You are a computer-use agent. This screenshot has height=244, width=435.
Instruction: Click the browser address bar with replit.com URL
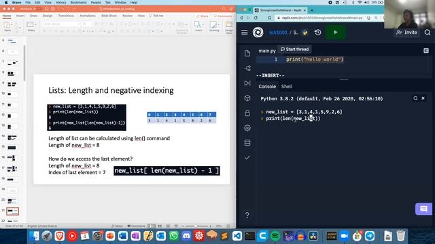pos(321,18)
